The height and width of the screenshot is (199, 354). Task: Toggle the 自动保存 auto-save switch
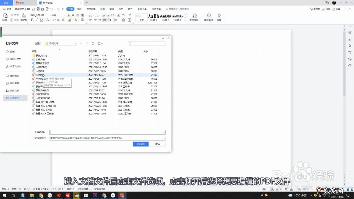[27, 9]
